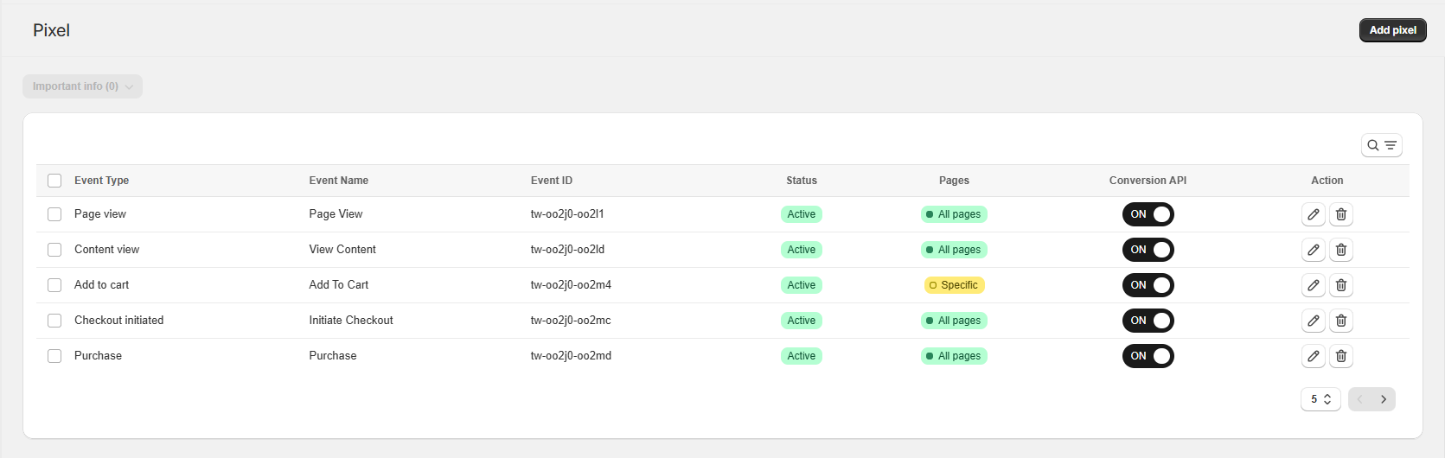The height and width of the screenshot is (458, 1445).
Task: Edit the Checkout initiated pixel
Action: pyautogui.click(x=1313, y=321)
